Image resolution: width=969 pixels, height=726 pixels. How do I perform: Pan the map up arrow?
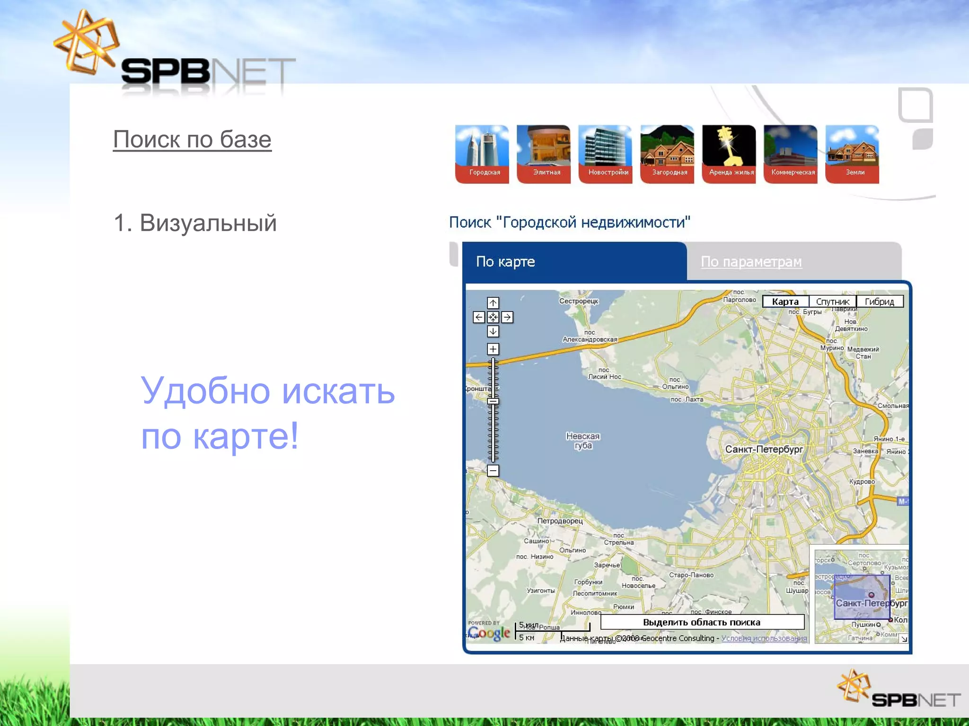tap(493, 303)
